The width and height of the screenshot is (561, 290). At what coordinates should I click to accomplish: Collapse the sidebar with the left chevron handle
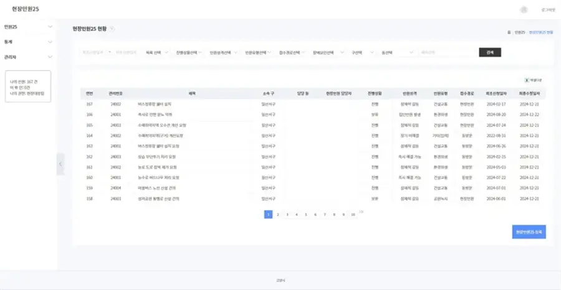click(60, 164)
